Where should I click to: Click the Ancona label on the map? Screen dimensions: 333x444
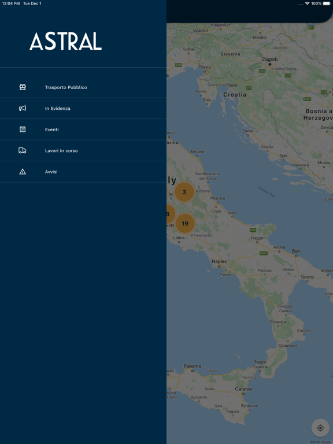point(197,151)
